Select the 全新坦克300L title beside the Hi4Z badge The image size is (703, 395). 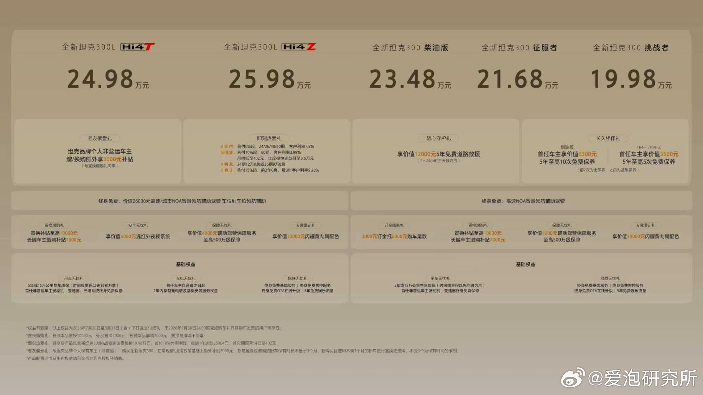(x=250, y=47)
